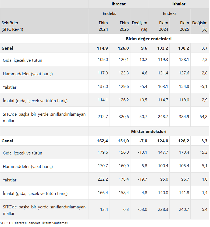Click the İhracat column group header
Screen dimensions: 210x227
pyautogui.click(x=119, y=4)
